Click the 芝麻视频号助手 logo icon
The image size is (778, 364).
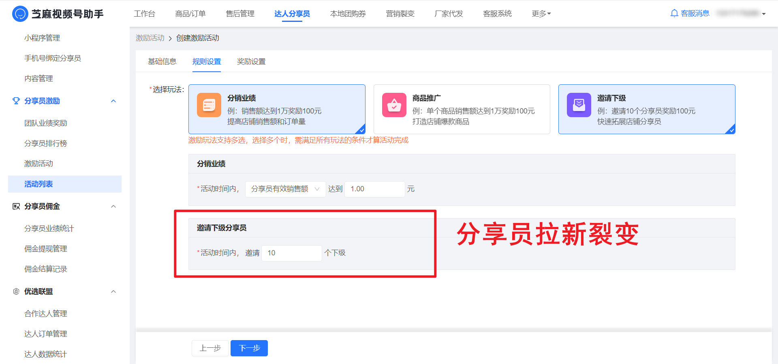coord(20,14)
